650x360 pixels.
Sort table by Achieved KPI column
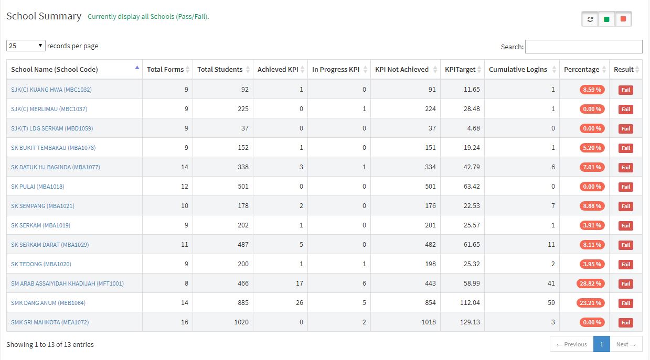(x=280, y=69)
